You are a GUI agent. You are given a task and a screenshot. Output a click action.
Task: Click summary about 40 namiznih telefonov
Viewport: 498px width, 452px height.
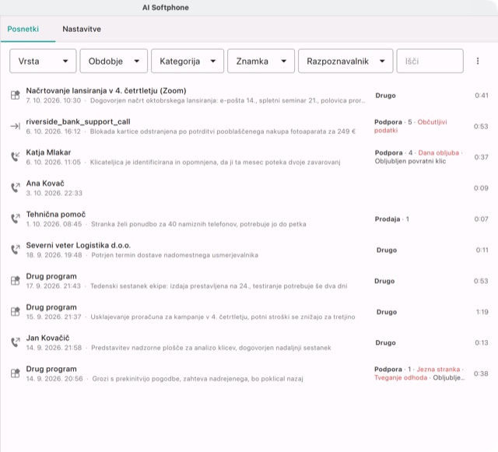tap(198, 224)
